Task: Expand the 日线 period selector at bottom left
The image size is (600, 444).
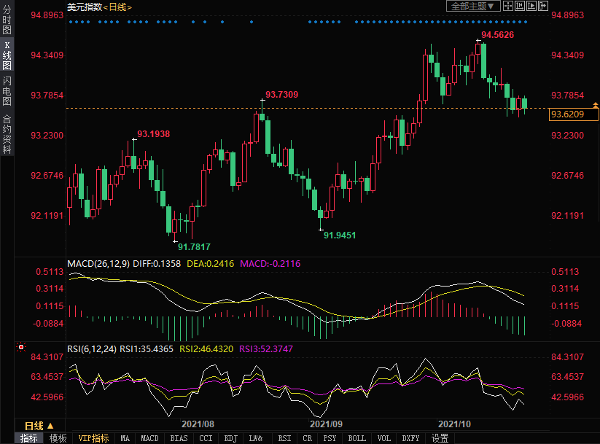Action: 39,426
